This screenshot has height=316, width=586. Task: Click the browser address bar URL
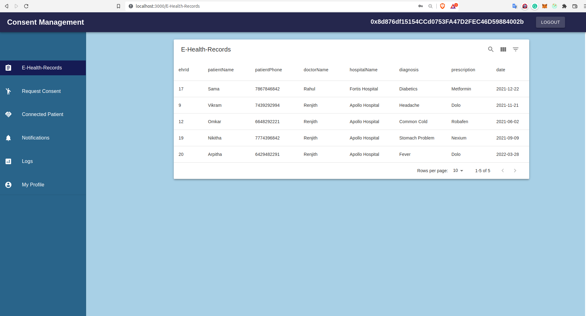[168, 6]
